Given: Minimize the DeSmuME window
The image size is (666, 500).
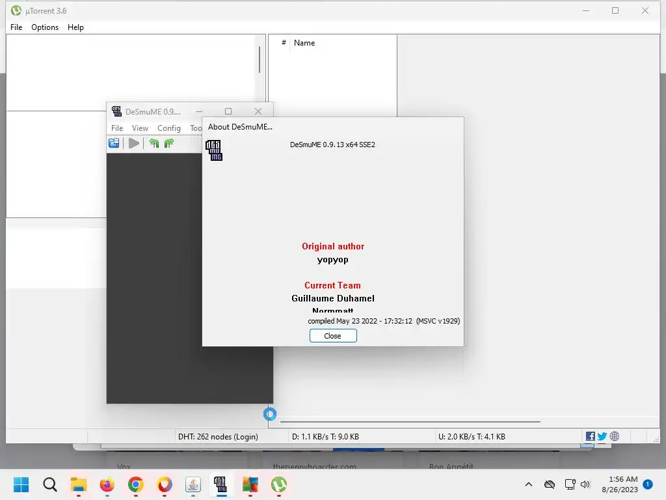Looking at the screenshot, I should coord(199,111).
